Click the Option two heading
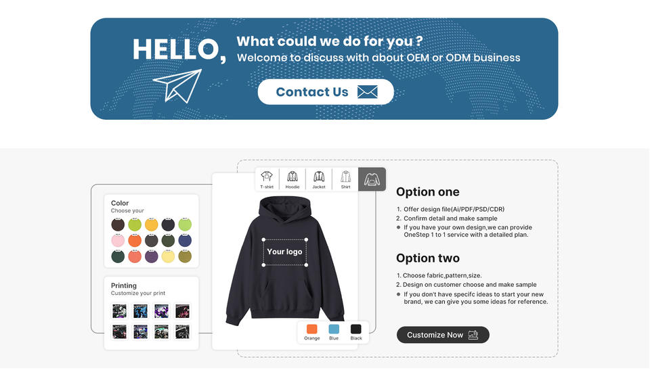650x370 pixels. pyautogui.click(x=428, y=258)
